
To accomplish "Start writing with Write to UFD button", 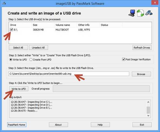I will (x=19, y=89).
